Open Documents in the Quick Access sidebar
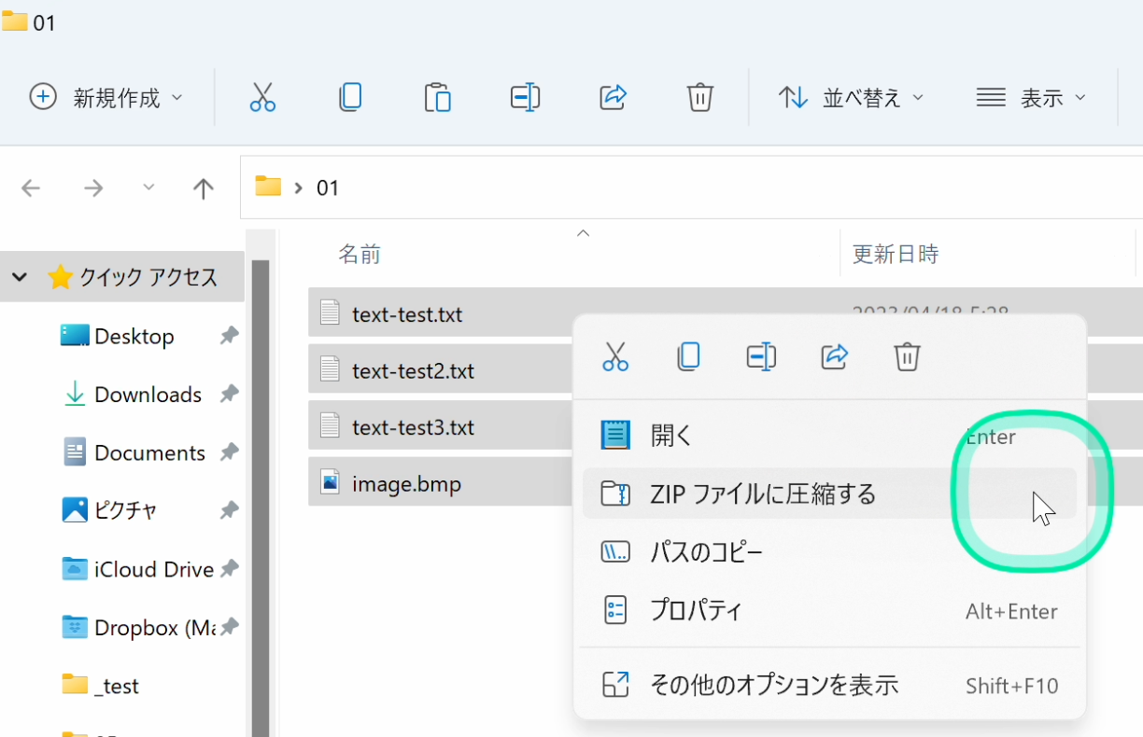1143x737 pixels. point(149,452)
